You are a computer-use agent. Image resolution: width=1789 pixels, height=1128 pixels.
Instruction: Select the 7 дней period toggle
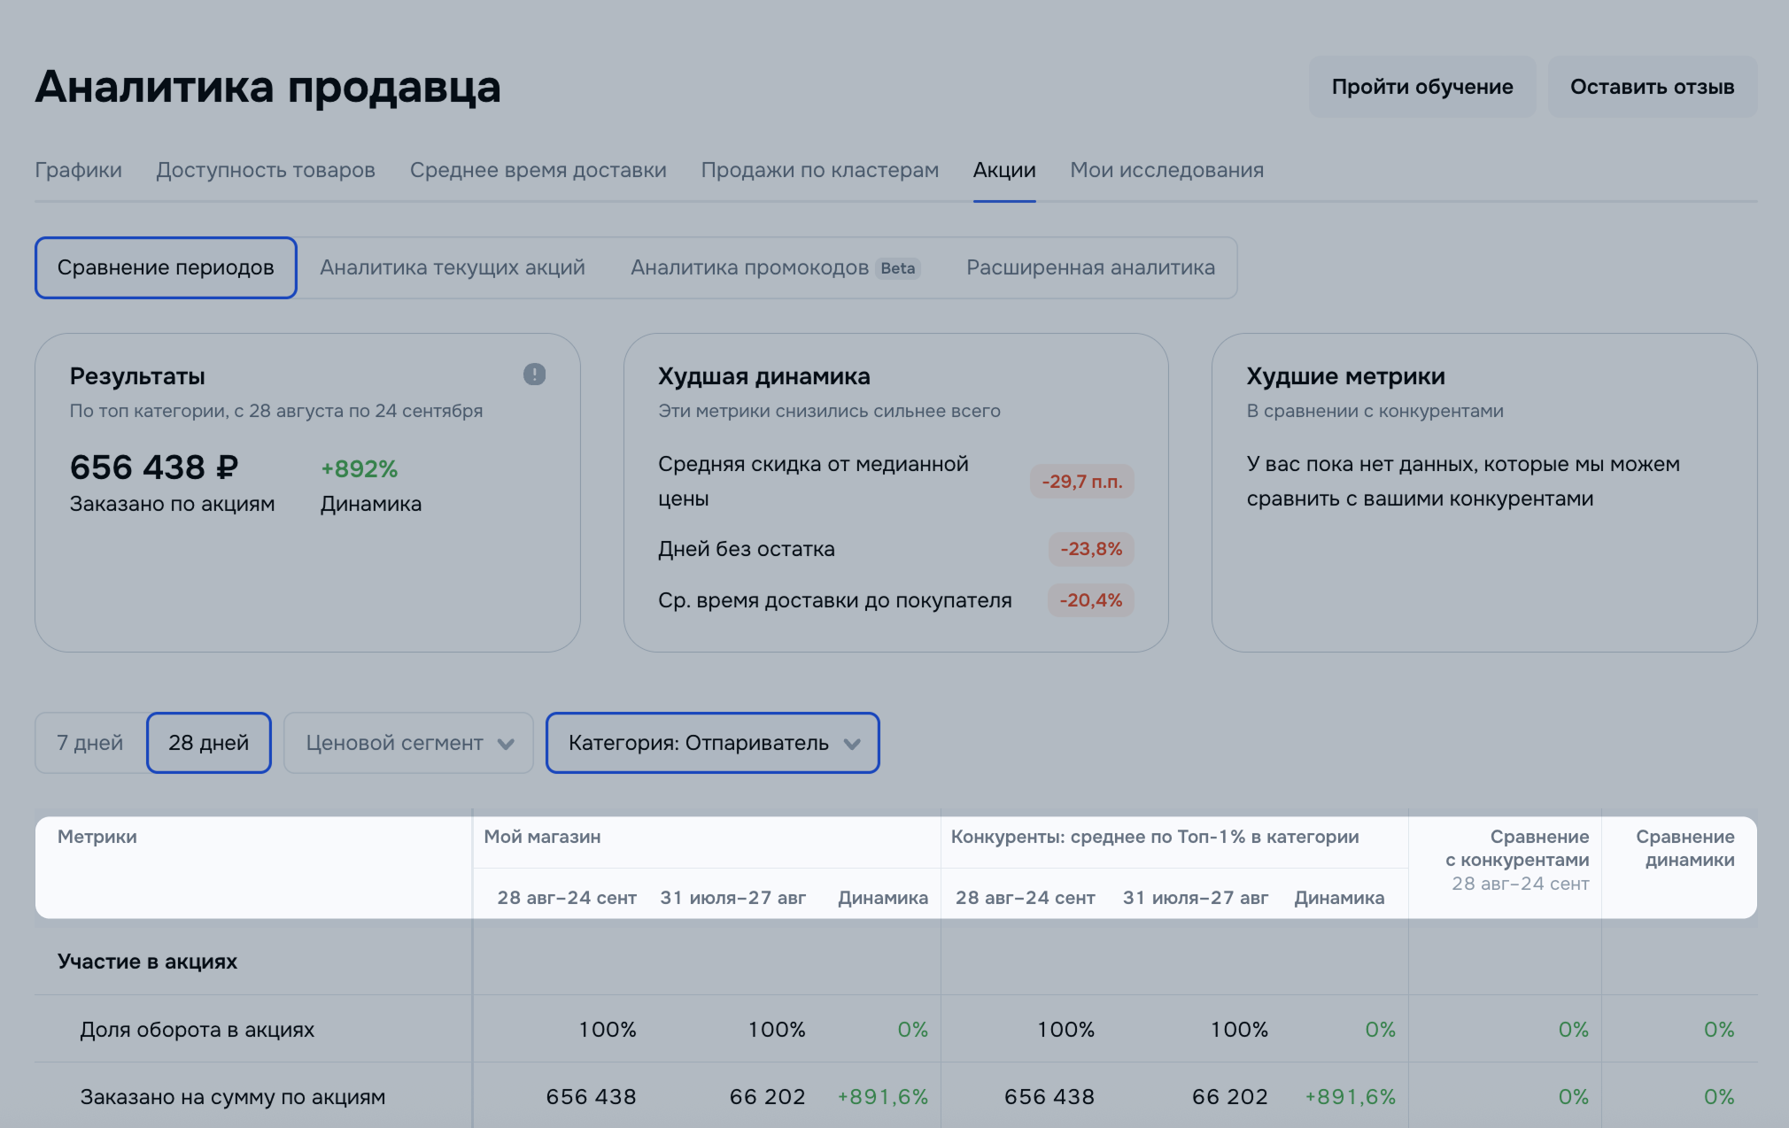click(90, 743)
